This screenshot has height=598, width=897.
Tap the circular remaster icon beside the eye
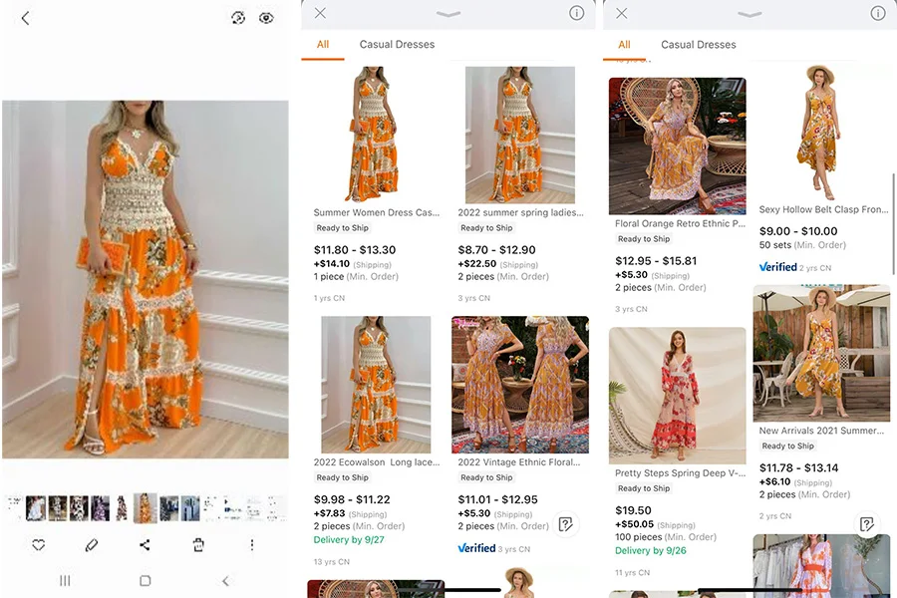tap(238, 18)
